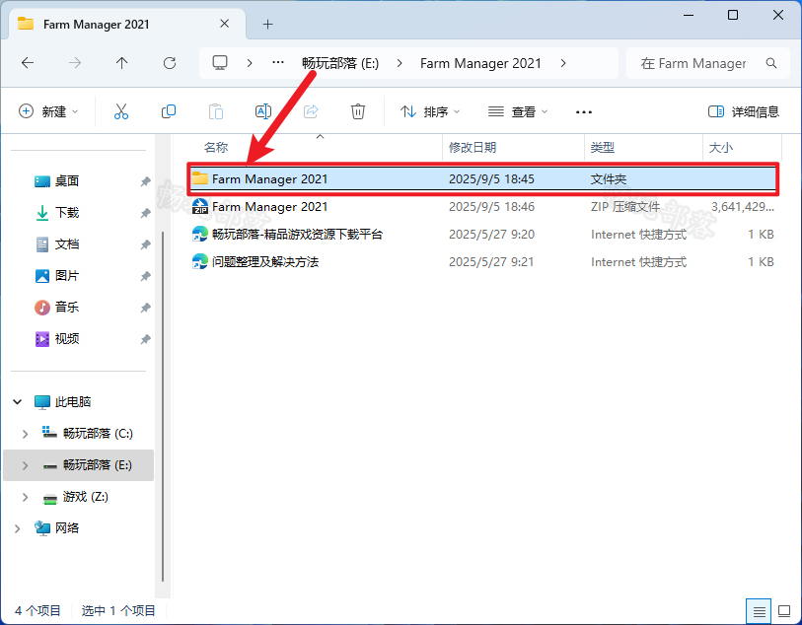Open the 排序 sort dropdown
Screen dimensions: 802x625
[x=430, y=111]
